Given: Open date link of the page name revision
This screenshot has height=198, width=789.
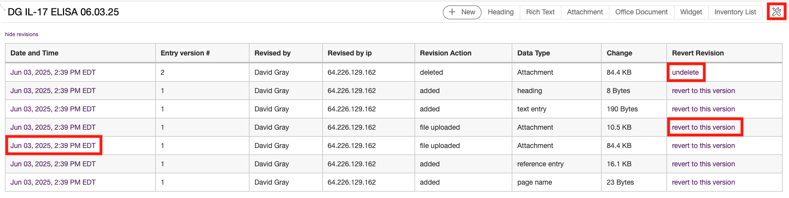Looking at the screenshot, I should [53, 182].
